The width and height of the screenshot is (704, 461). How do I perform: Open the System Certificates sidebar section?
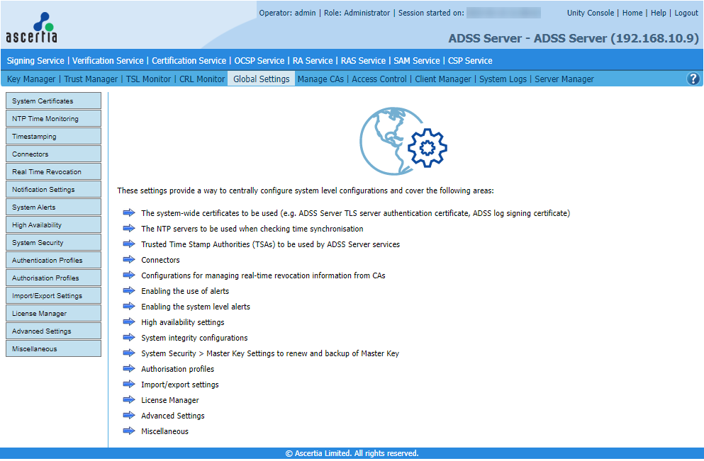[x=53, y=101]
